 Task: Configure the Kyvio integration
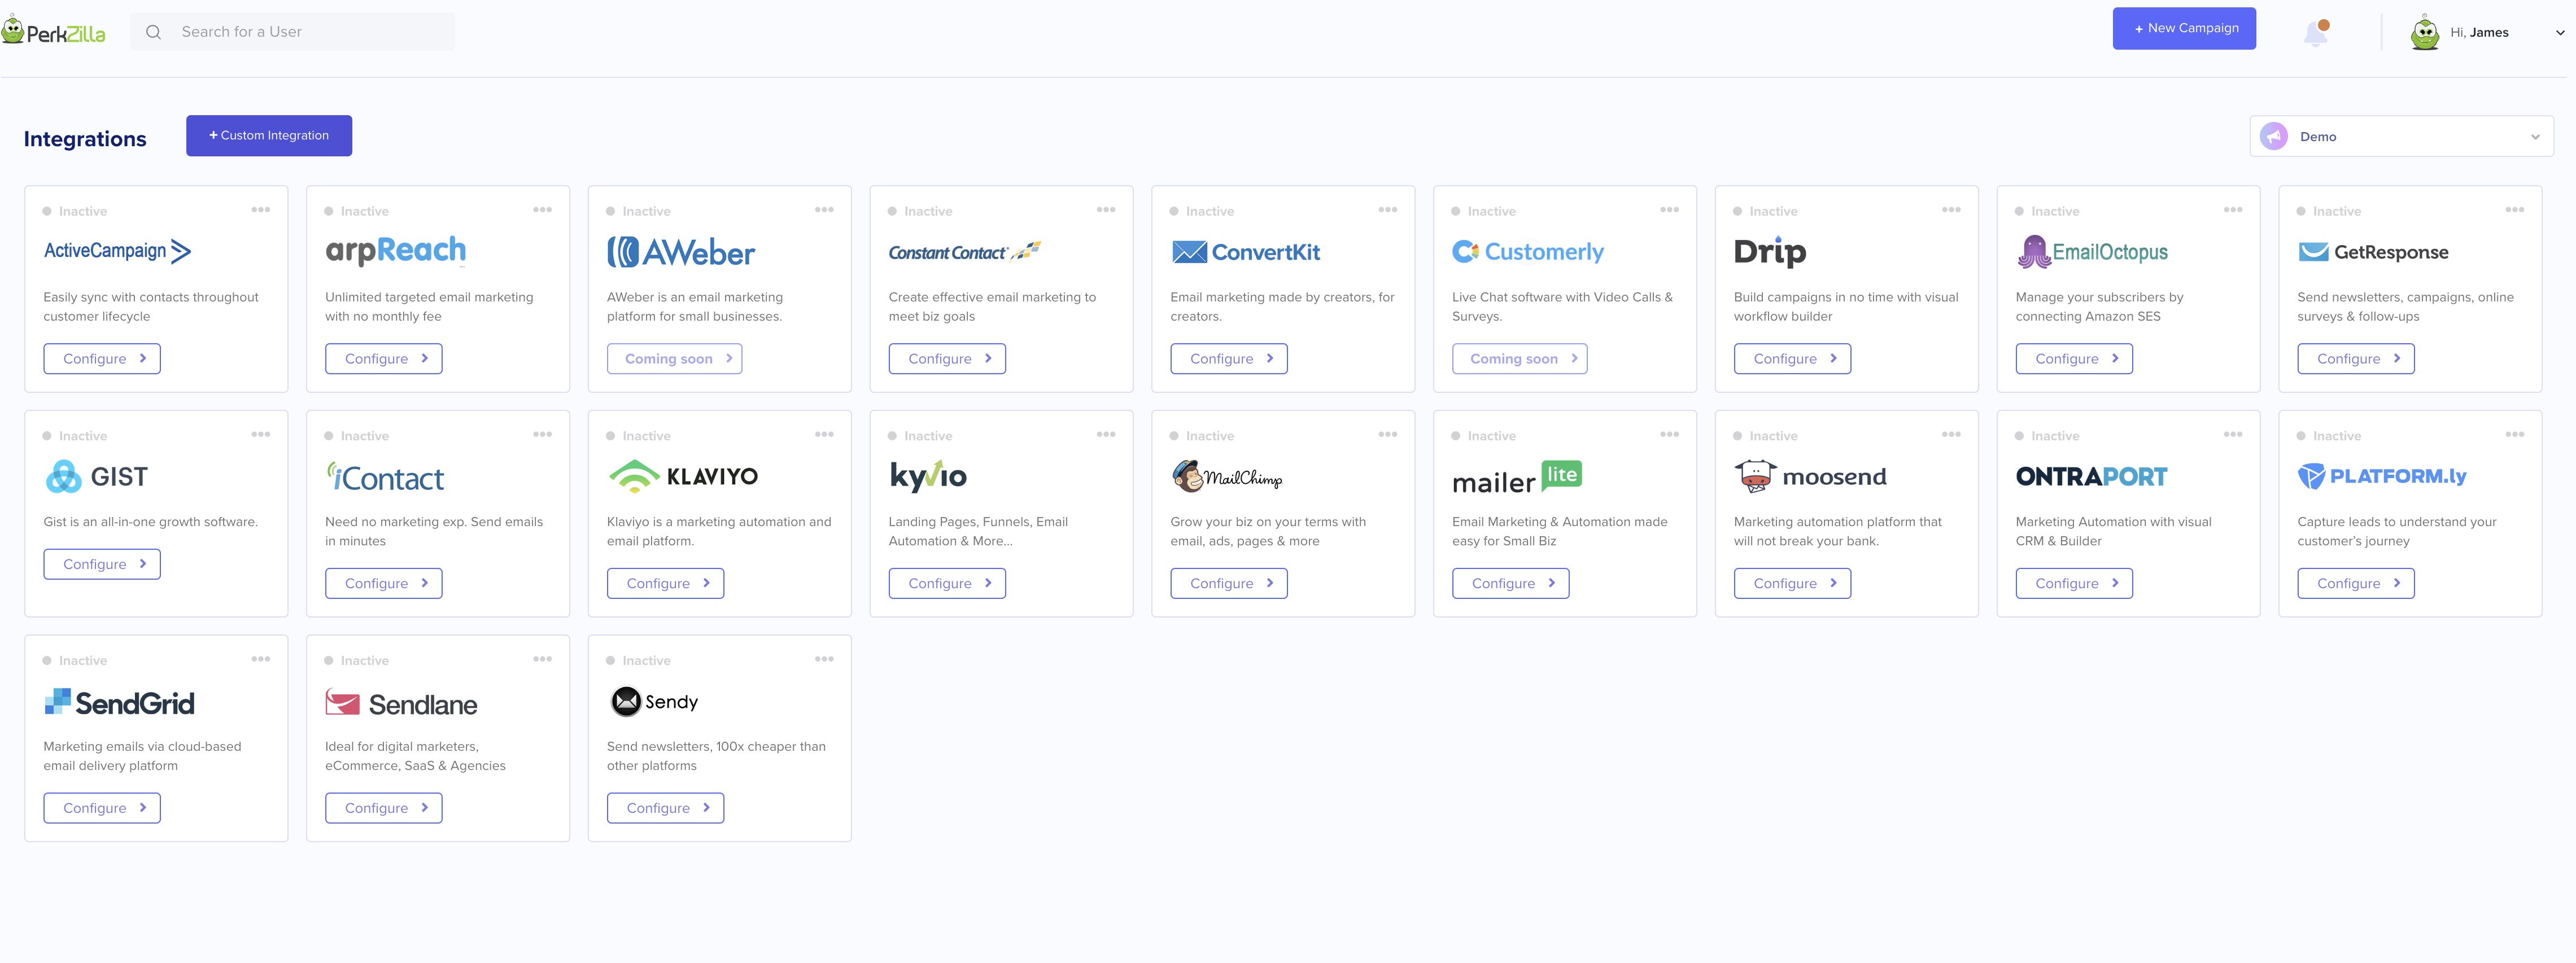tap(947, 583)
